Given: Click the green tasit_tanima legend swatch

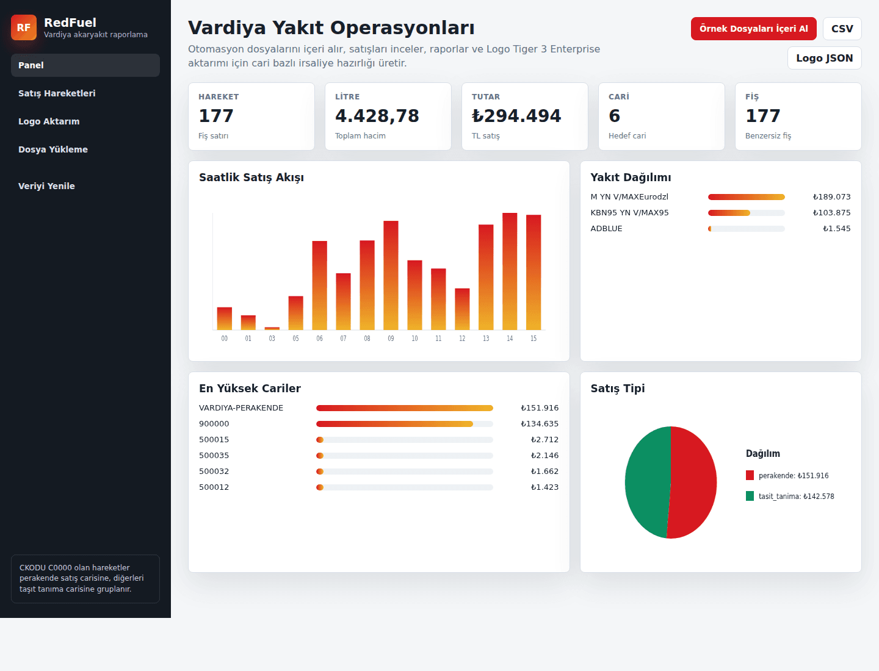Looking at the screenshot, I should (x=750, y=496).
